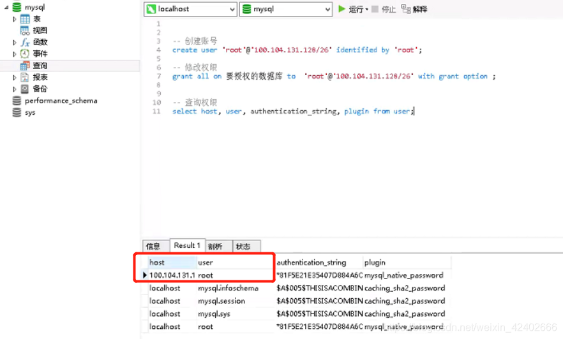Click the mysql database icon in combo box
The width and height of the screenshot is (563, 339).
point(246,9)
